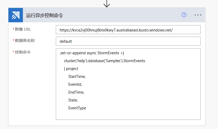Screen dimensions: 218x129
Task: Click the action title 运行异步控制命令
Action: pos(44,15)
